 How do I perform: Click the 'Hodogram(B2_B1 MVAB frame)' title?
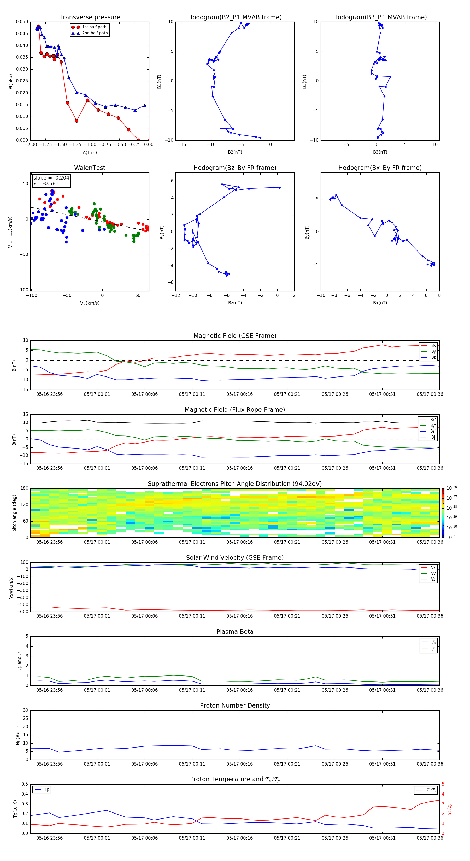coord(235,17)
